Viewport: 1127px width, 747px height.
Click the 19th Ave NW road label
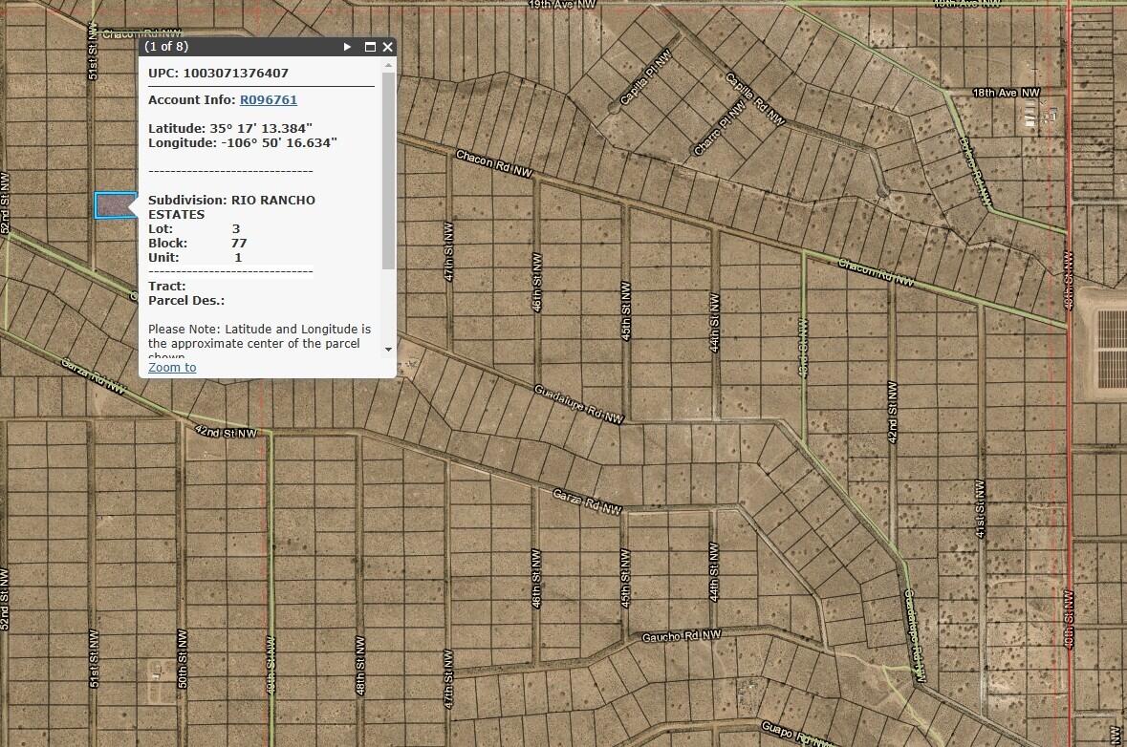point(563,5)
